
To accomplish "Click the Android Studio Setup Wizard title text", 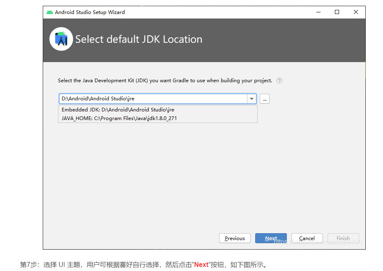I will click(90, 12).
